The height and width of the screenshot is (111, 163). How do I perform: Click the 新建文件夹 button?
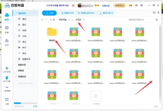coord(68,13)
